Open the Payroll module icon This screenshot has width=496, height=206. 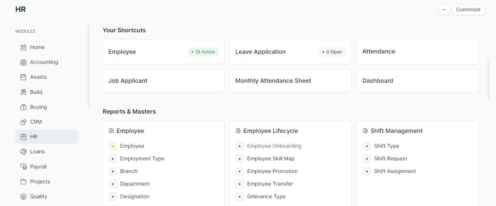coord(23,167)
